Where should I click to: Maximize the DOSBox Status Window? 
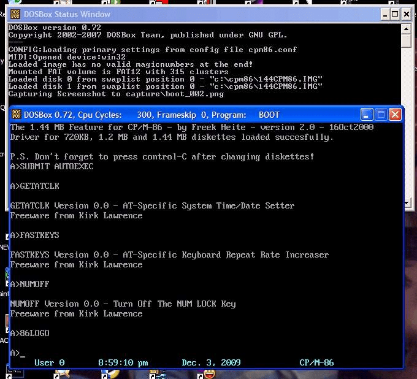(x=395, y=14)
